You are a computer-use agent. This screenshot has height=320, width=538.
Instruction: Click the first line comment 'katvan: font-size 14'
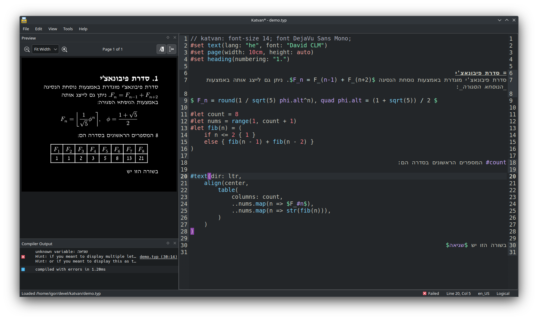[x=271, y=39]
